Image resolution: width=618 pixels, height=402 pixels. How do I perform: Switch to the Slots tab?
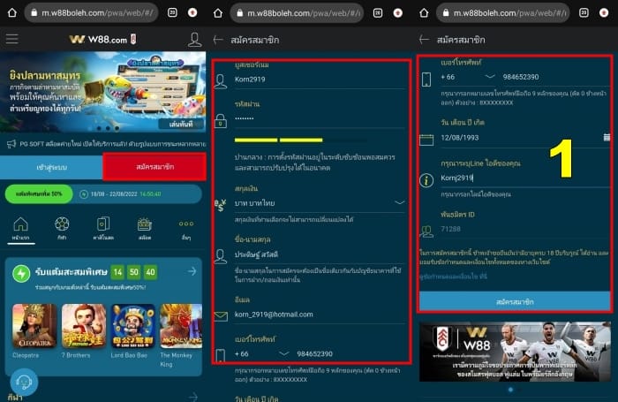coord(145,229)
